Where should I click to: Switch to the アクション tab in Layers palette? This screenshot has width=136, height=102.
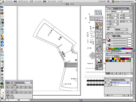click(116, 80)
